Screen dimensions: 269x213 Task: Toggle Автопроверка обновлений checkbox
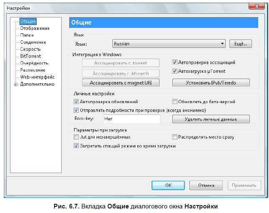[x=76, y=102]
